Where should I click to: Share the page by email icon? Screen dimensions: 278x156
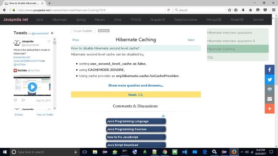[x=269, y=99]
